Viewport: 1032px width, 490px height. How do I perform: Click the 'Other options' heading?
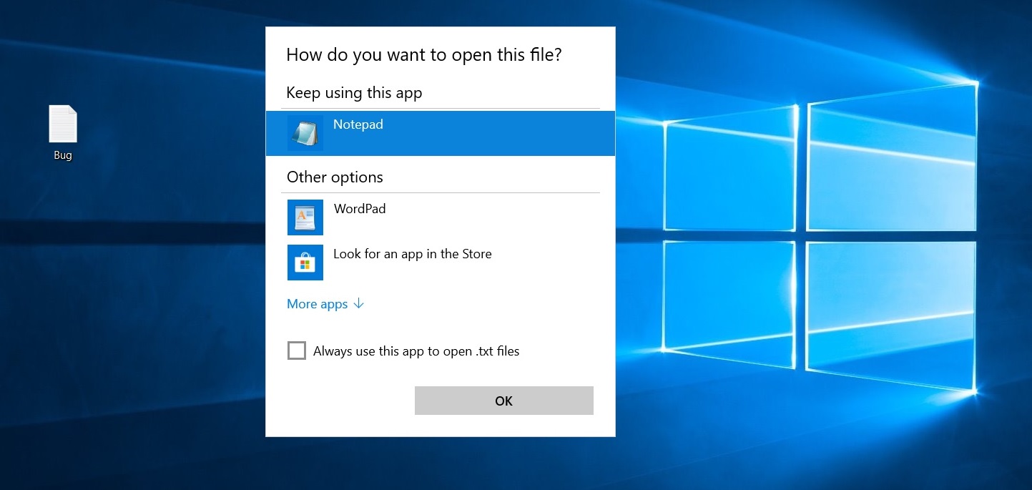pos(335,177)
